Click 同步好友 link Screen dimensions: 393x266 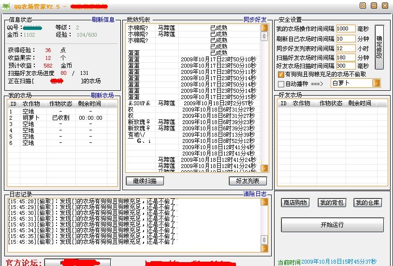[x=255, y=19]
